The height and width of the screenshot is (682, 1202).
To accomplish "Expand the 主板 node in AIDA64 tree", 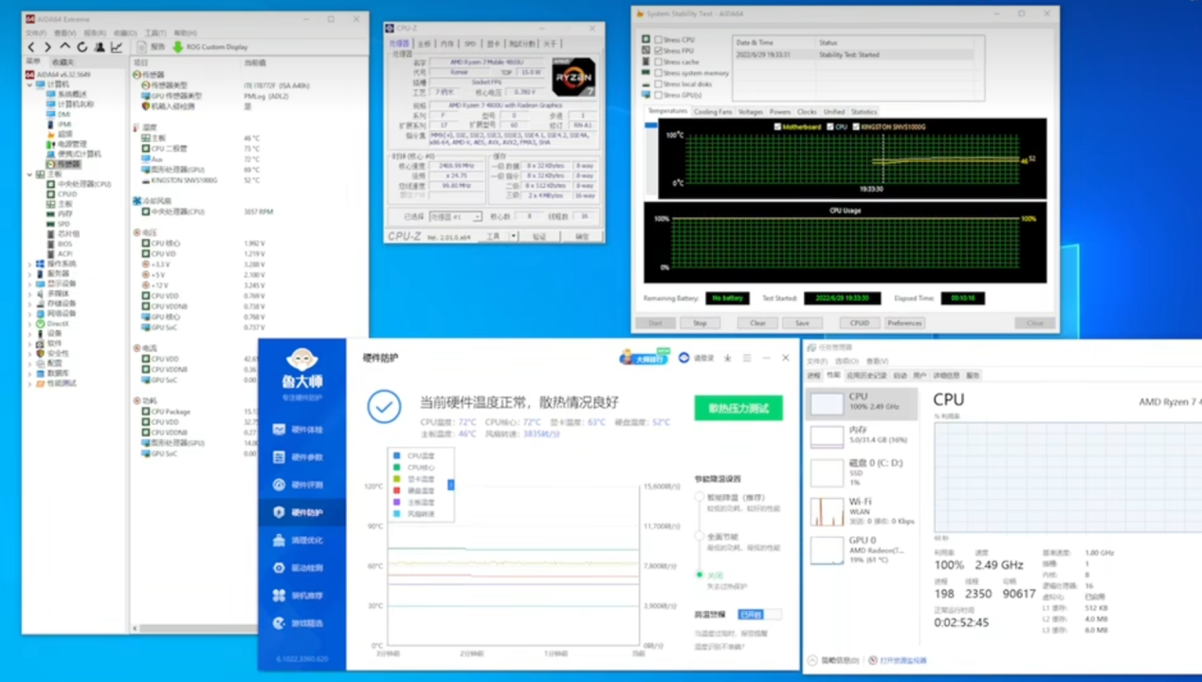I will (29, 175).
